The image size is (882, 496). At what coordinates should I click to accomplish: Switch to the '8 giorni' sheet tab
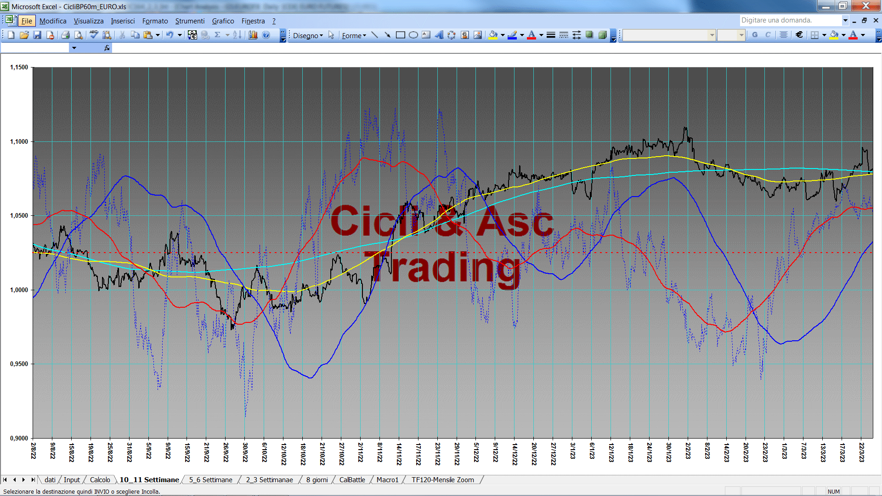click(x=317, y=480)
